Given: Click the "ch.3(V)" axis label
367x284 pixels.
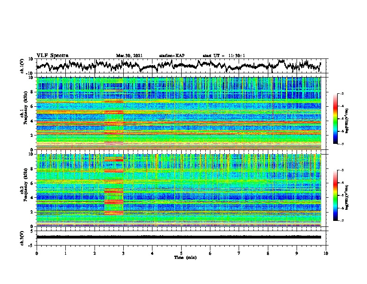Looking at the screenshot, I should tap(22, 239).
